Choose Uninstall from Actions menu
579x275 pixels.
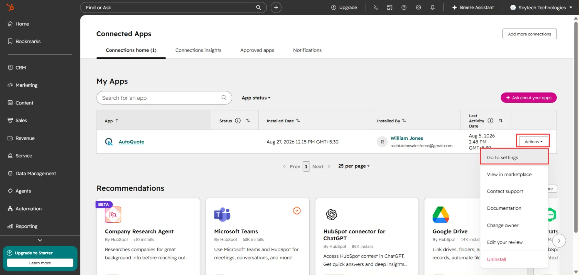pos(514,260)
